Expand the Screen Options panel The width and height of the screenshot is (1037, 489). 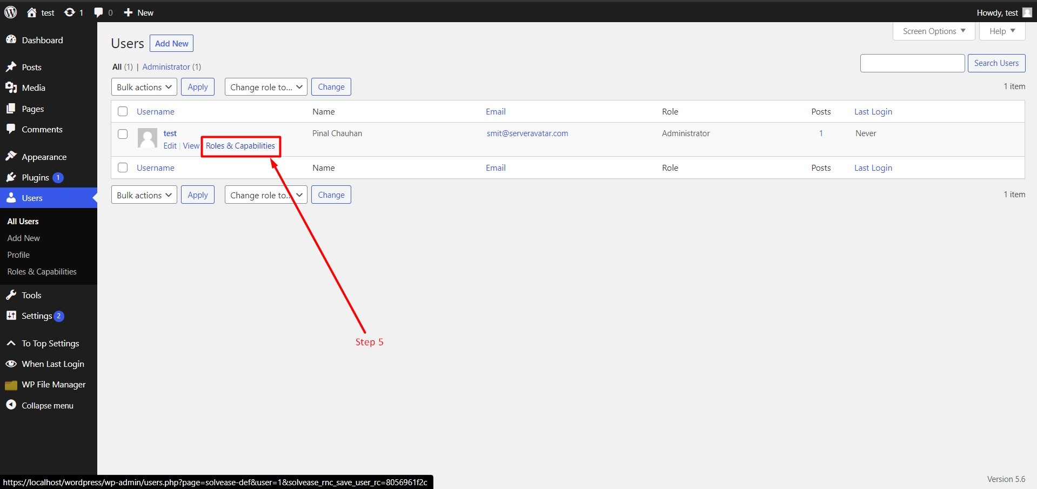coord(934,31)
